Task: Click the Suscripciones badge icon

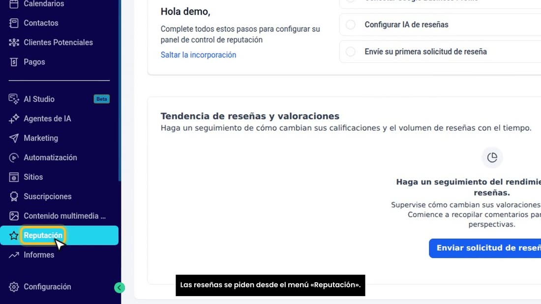Action: 14,196
